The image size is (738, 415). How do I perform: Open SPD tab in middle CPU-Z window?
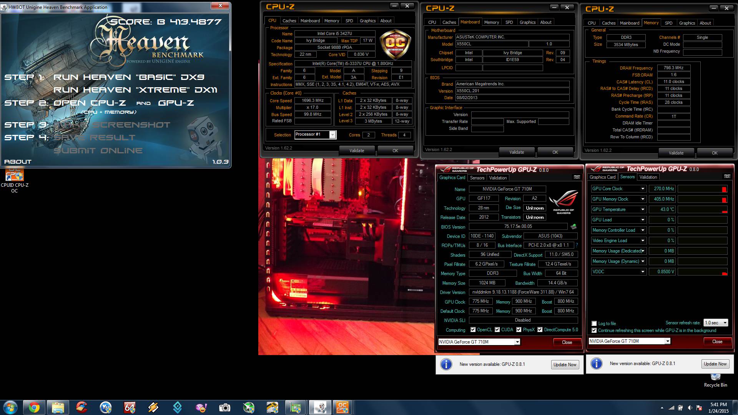(x=509, y=22)
